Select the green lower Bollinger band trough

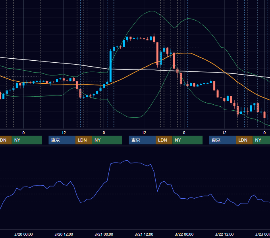tap(134, 117)
